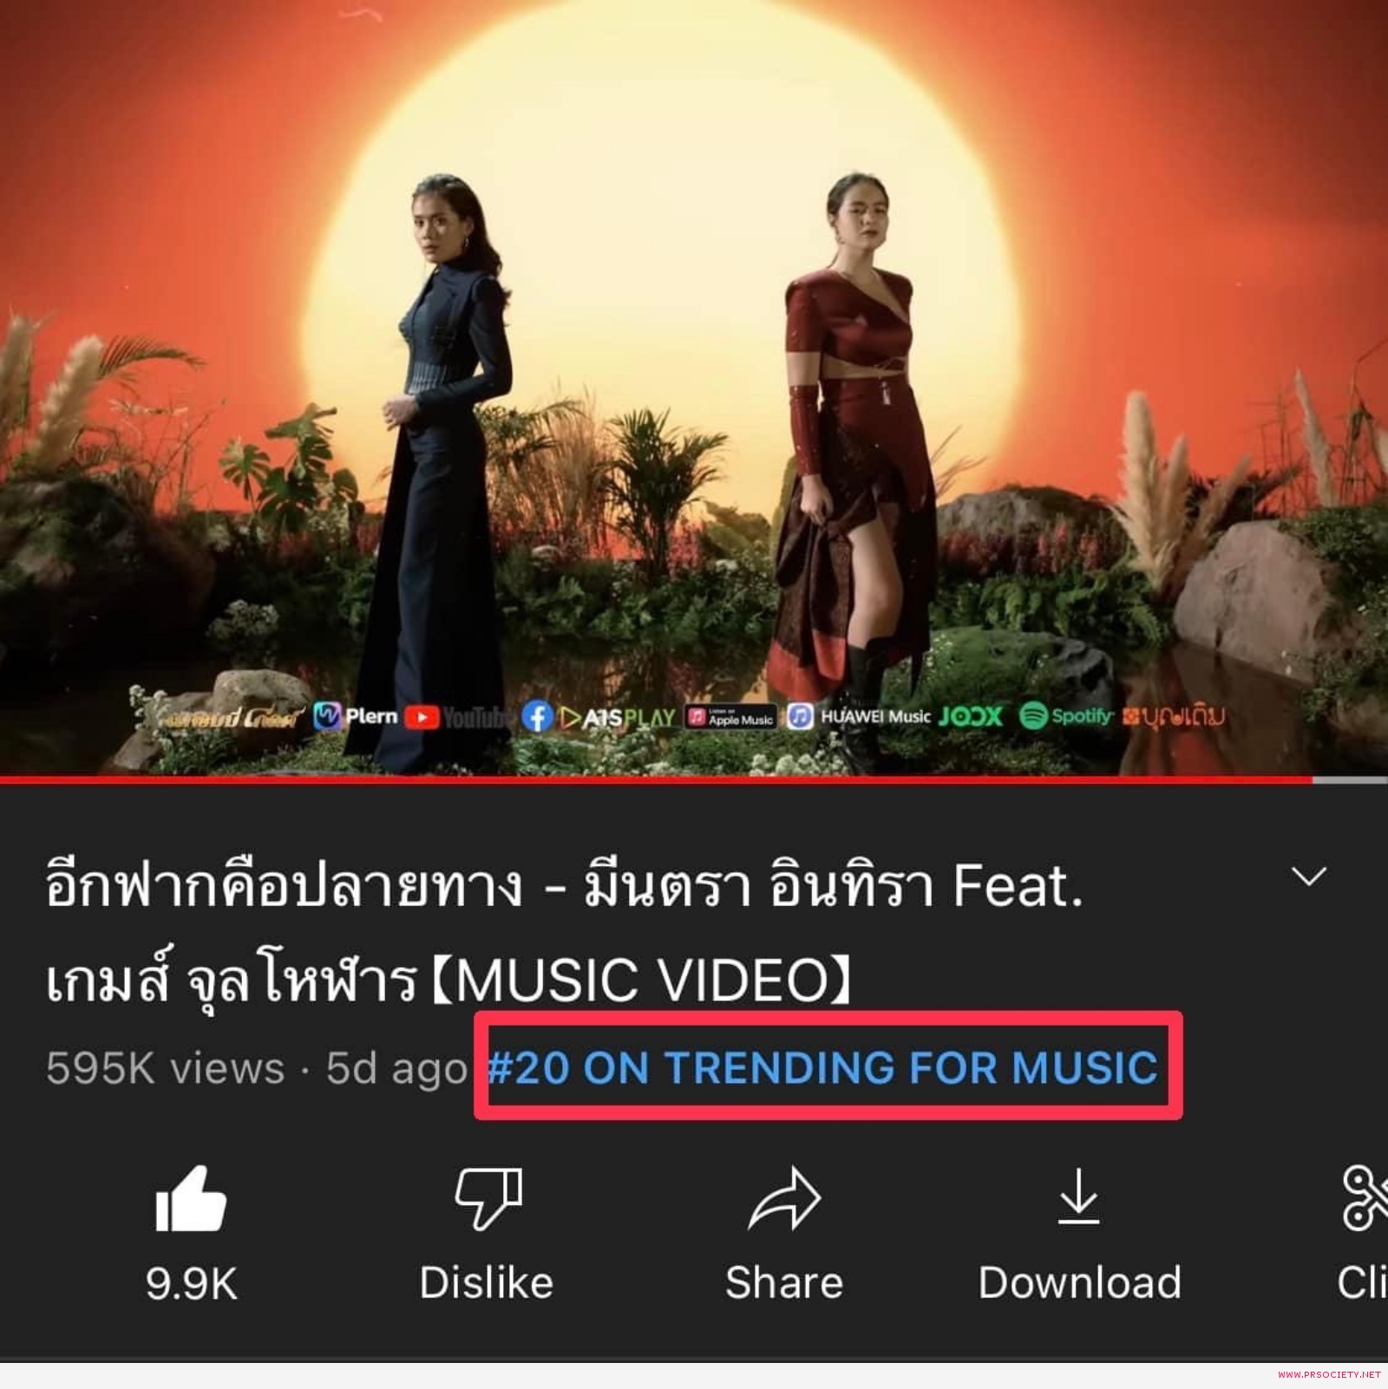This screenshot has height=1389, width=1388.
Task: Tap the Spotify logo in video
Action: click(1066, 716)
